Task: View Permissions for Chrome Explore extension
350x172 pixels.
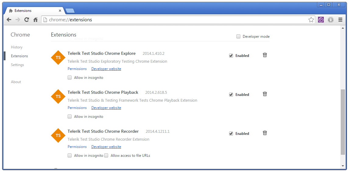Action: click(77, 69)
